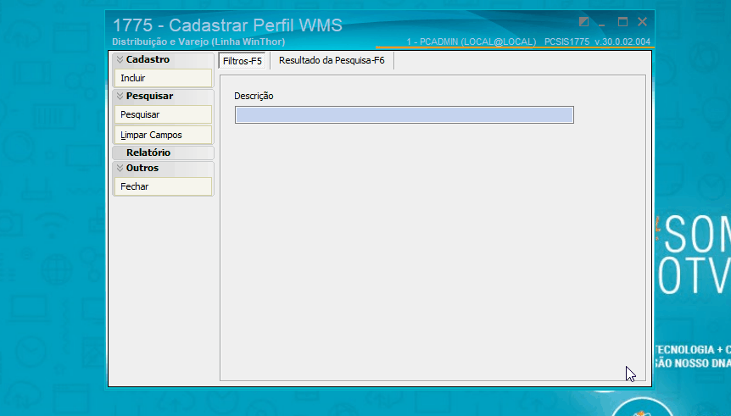Click the Distribuição e Varejo (Linha WinThor) subtitle
This screenshot has height=416, width=731.
click(198, 42)
